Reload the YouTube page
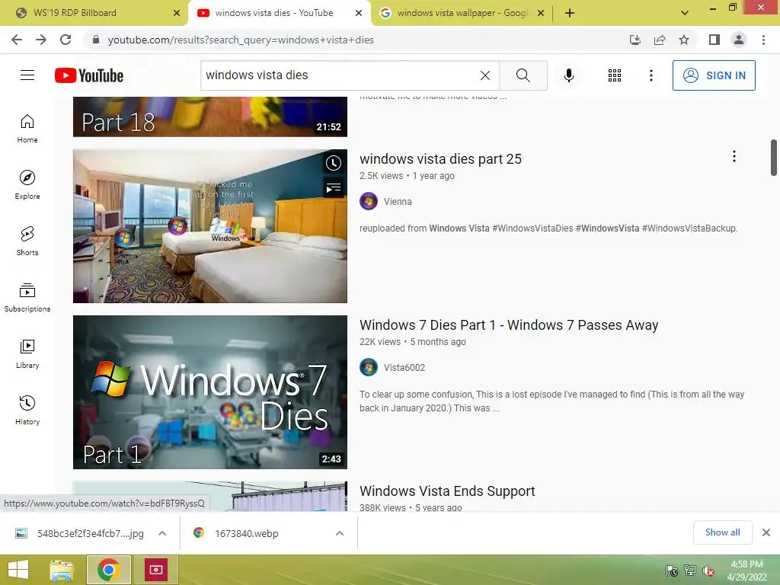This screenshot has width=780, height=585. coord(66,40)
